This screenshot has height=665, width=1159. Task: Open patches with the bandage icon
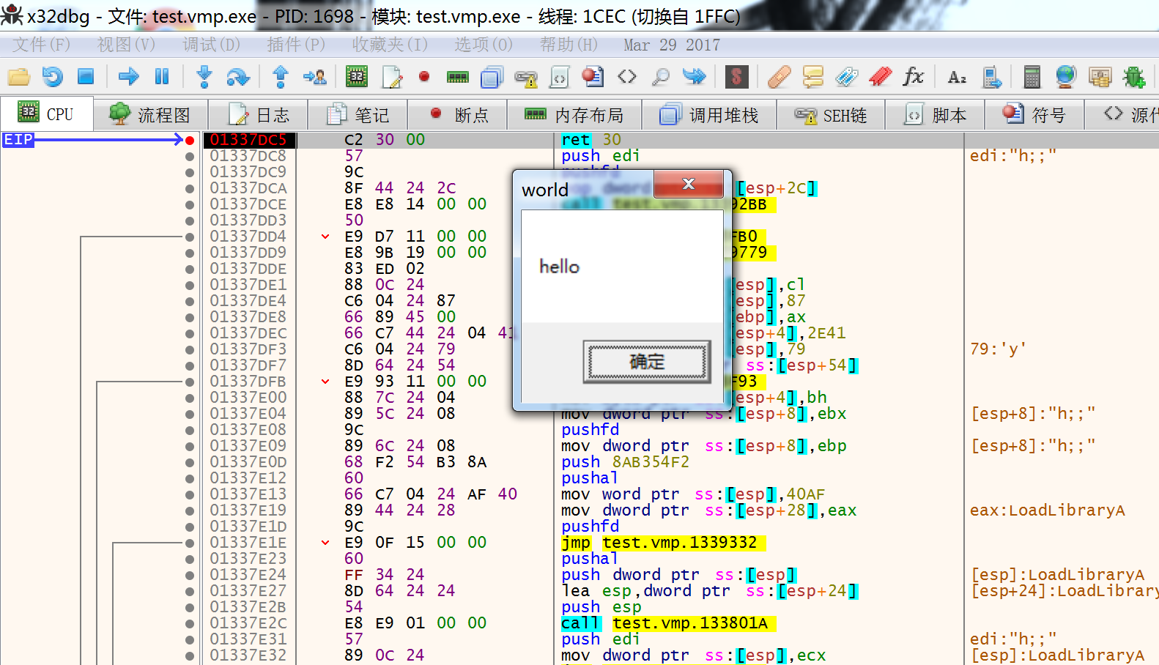[x=780, y=76]
